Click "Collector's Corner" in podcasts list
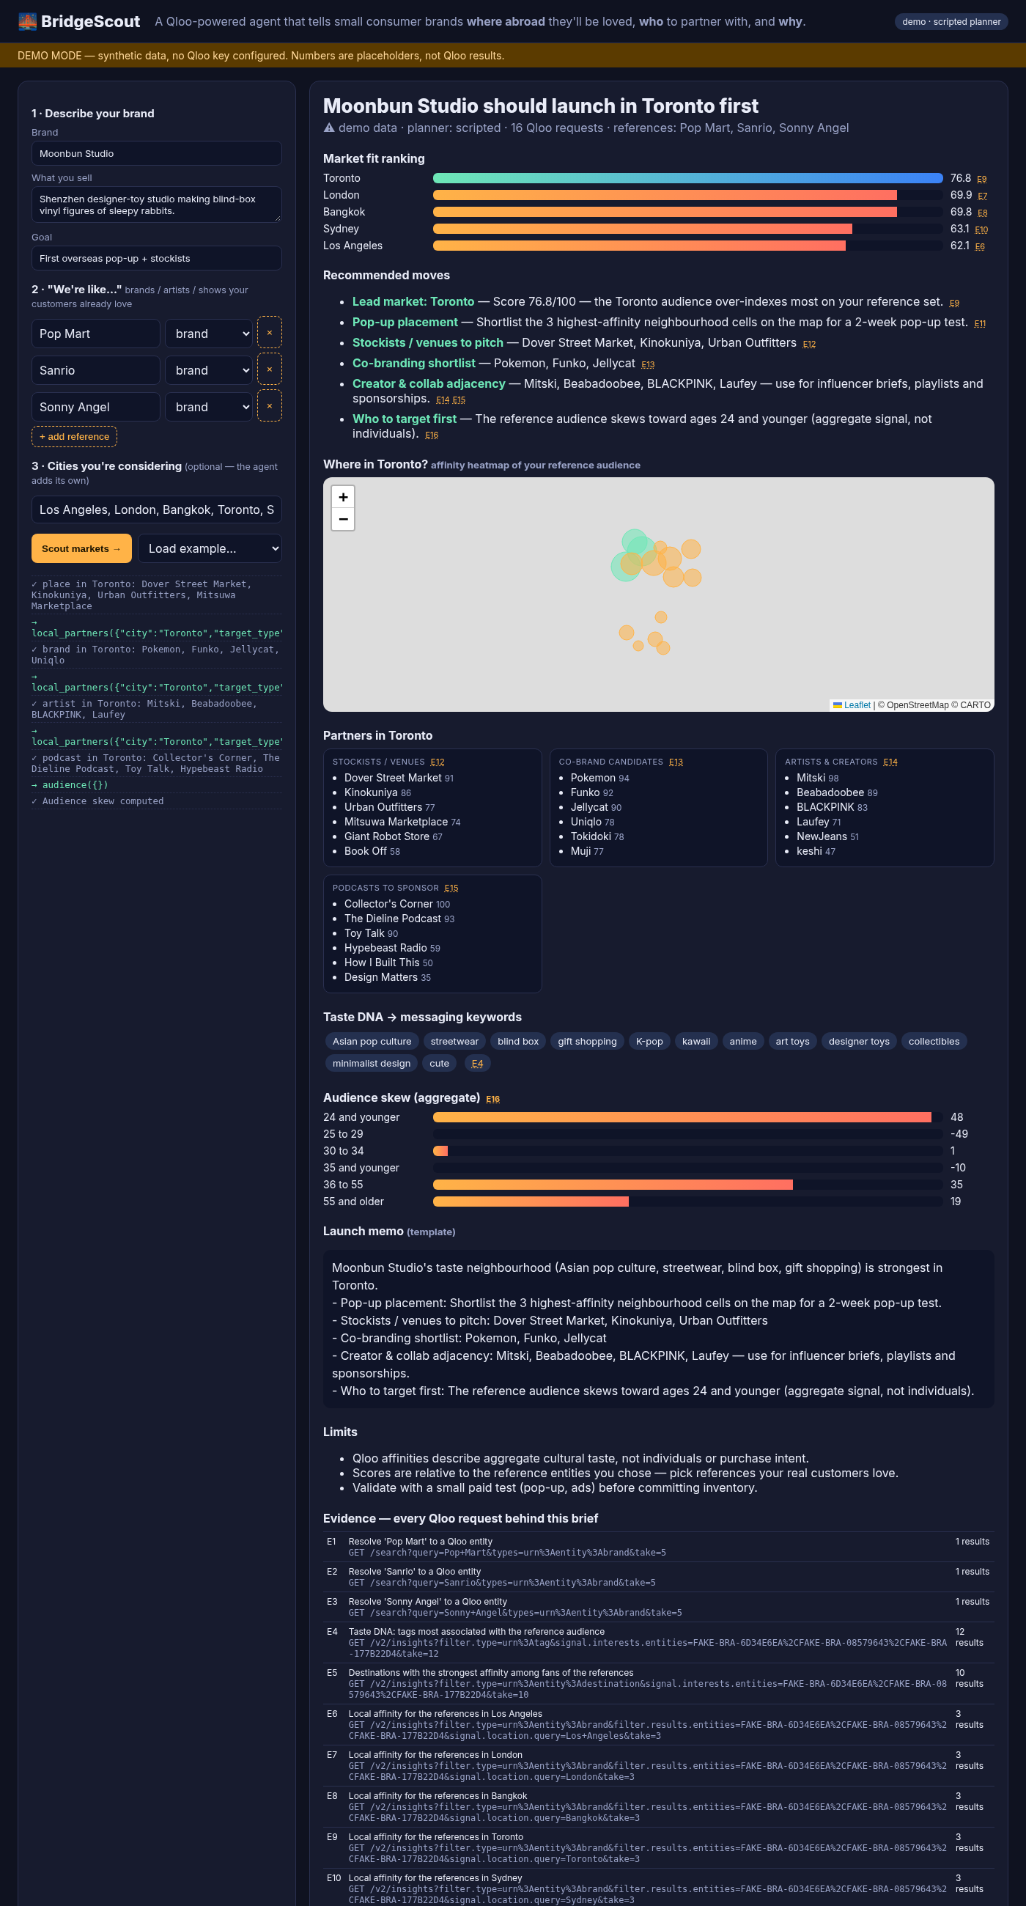This screenshot has height=1906, width=1026. tap(388, 904)
